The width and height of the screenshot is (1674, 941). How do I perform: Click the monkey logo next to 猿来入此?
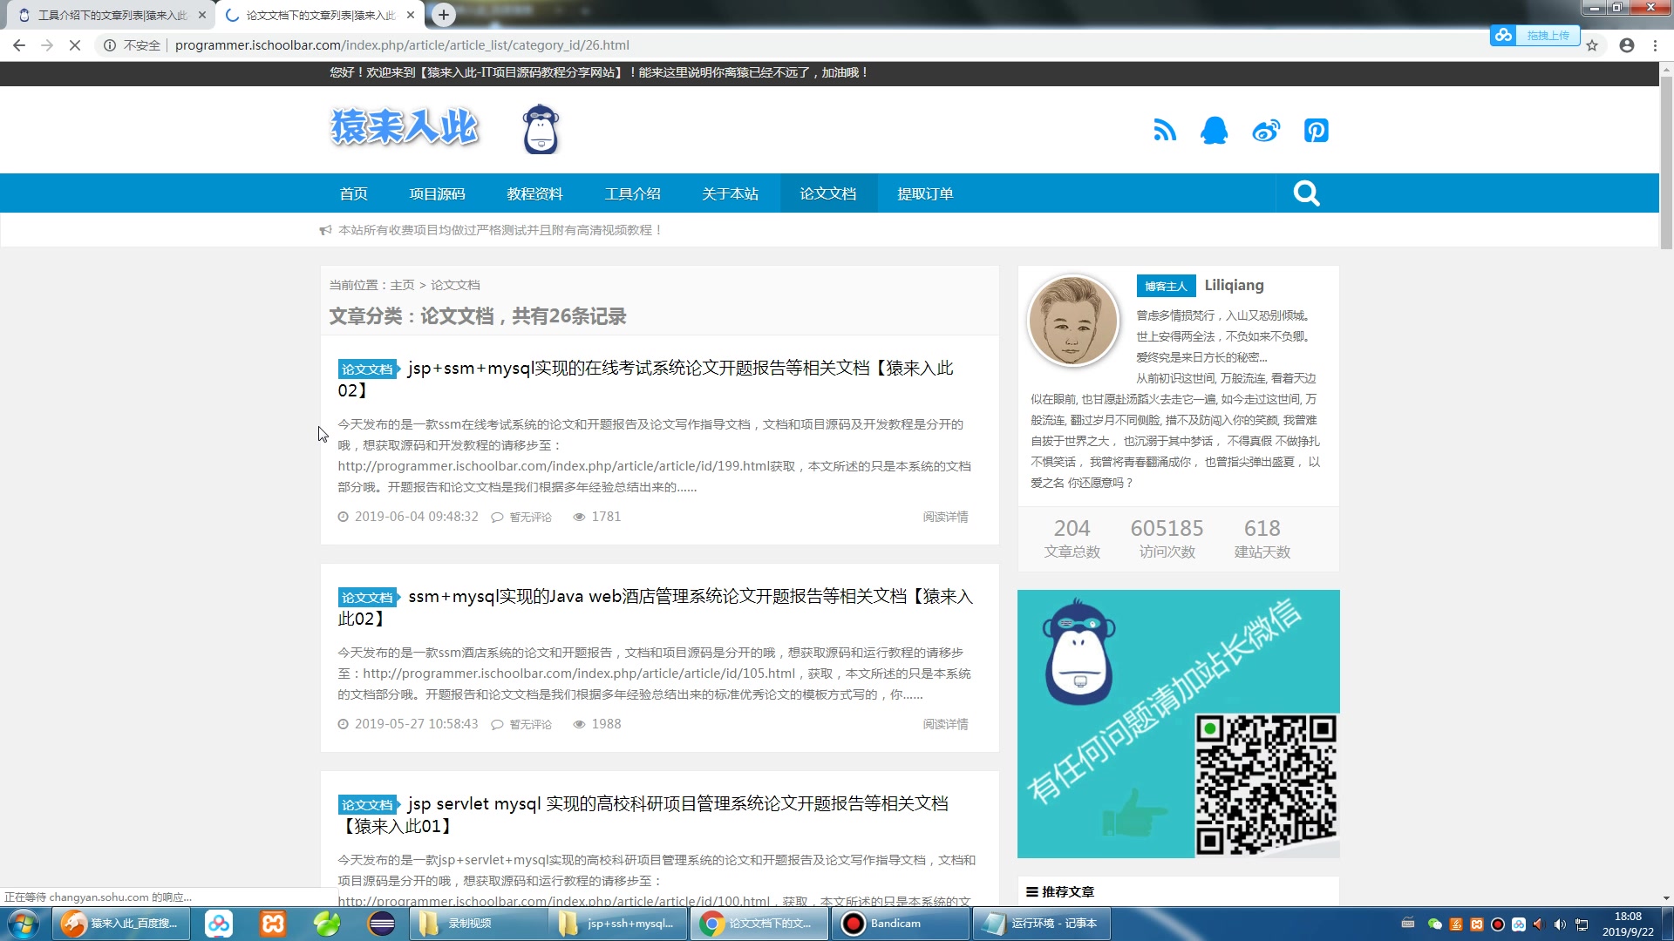click(541, 128)
